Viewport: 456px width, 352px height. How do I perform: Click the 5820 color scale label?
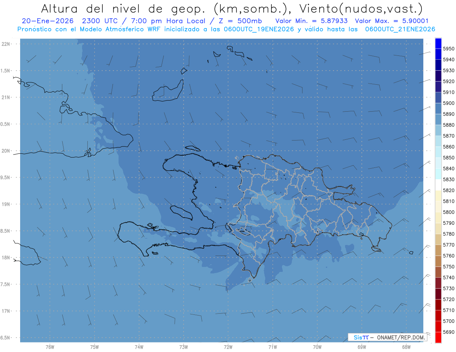(x=448, y=190)
